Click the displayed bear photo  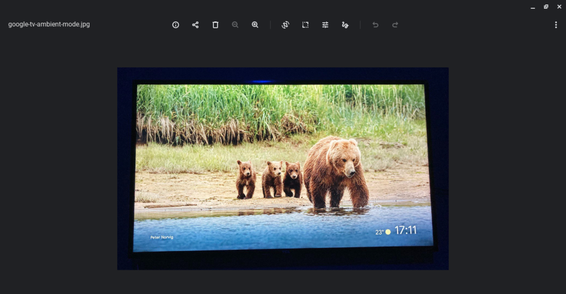point(283,169)
